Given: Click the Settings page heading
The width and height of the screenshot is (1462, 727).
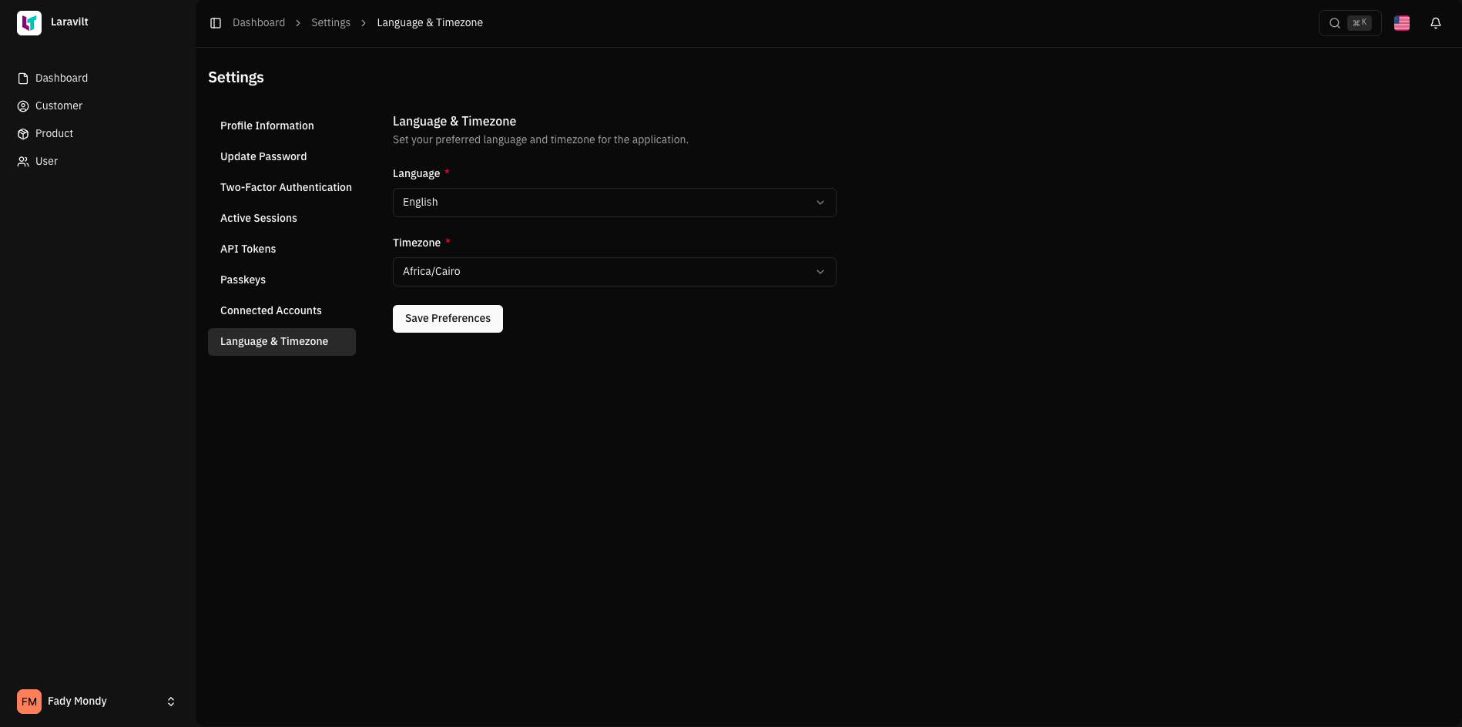Looking at the screenshot, I should coord(236,78).
